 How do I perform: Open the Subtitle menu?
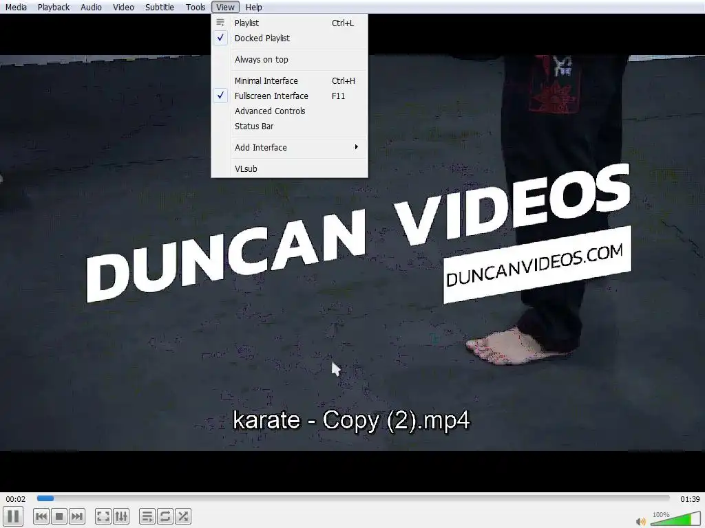coord(159,7)
